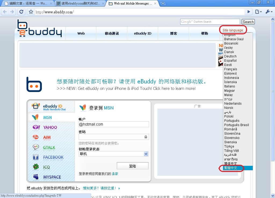The height and width of the screenshot is (198, 275).
Task: Click the 帐户 account input field
Action: click(x=114, y=124)
